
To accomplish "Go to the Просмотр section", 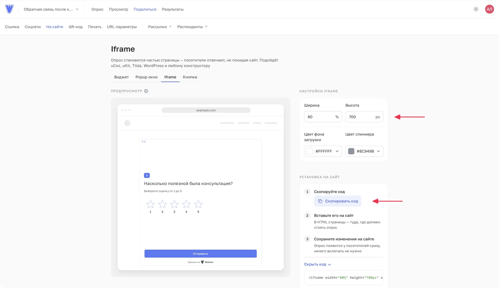I will tap(118, 9).
